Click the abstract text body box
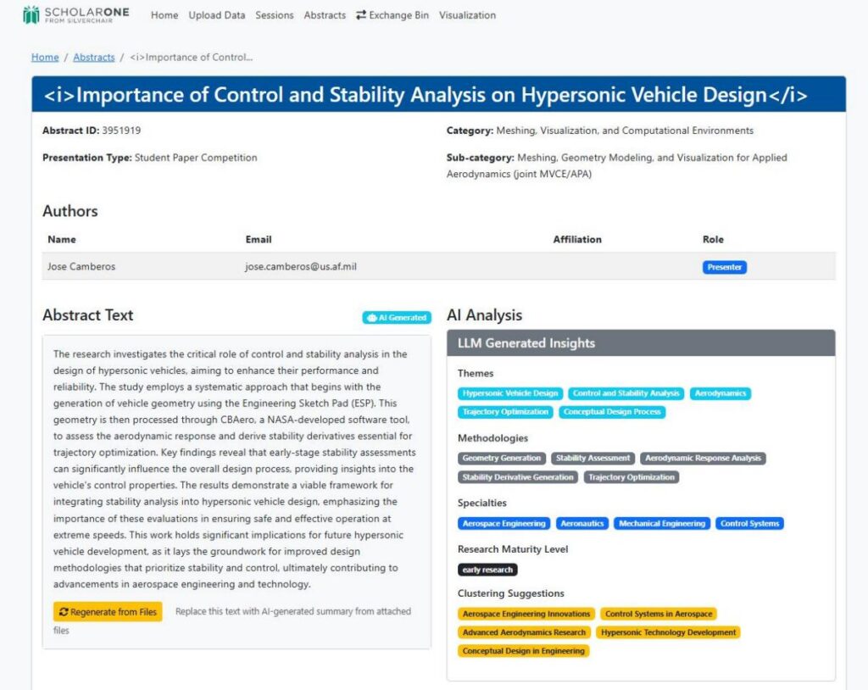This screenshot has height=690, width=868. (236, 492)
